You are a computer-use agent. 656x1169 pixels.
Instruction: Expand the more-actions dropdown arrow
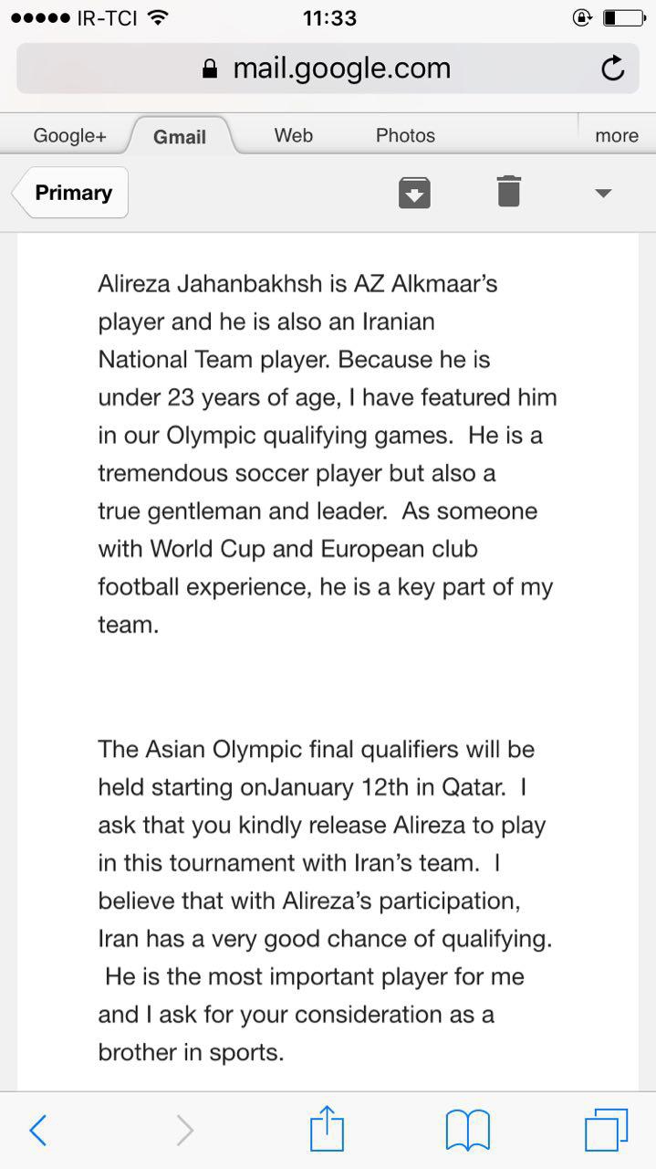[602, 193]
